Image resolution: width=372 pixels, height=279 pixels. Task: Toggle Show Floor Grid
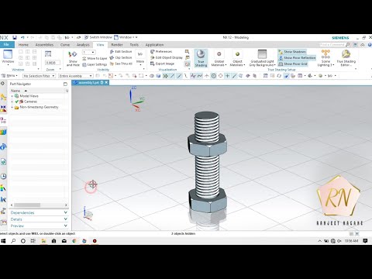293,64
